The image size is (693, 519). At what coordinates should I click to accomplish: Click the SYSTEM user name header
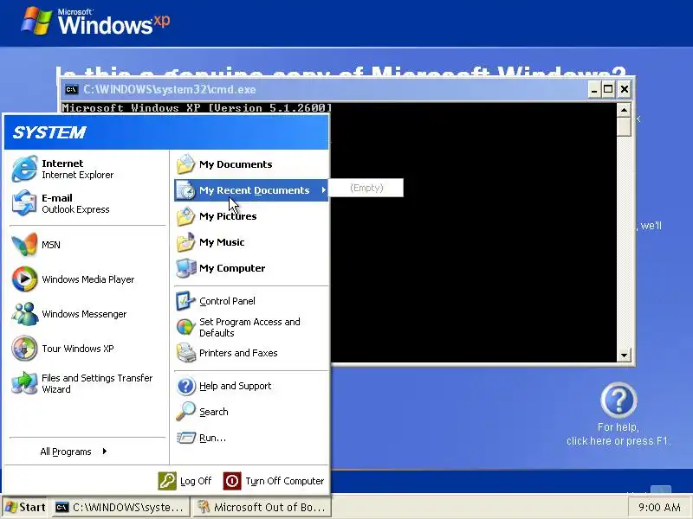(x=49, y=132)
